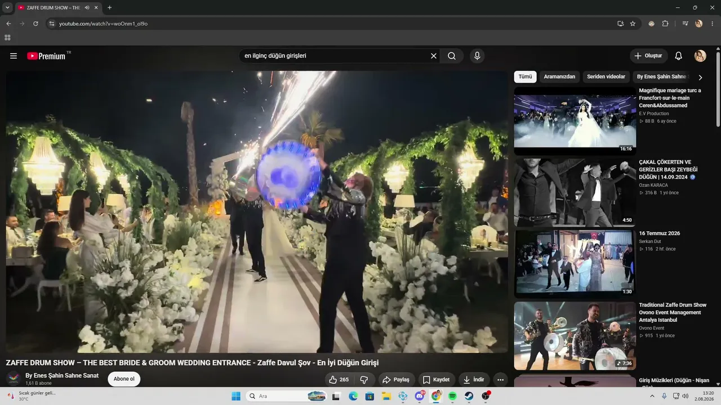Open the apps grid in bookmarks bar
The height and width of the screenshot is (405, 721).
(7, 38)
